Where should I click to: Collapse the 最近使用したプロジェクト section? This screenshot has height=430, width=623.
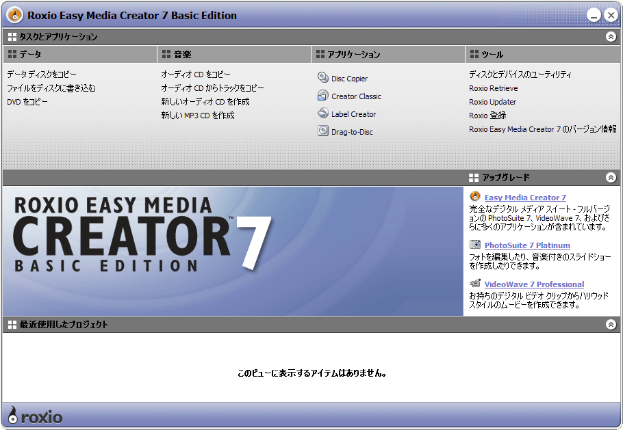point(611,325)
